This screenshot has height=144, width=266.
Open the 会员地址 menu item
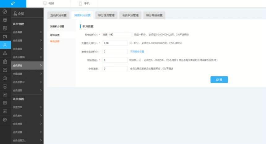pos(27,124)
